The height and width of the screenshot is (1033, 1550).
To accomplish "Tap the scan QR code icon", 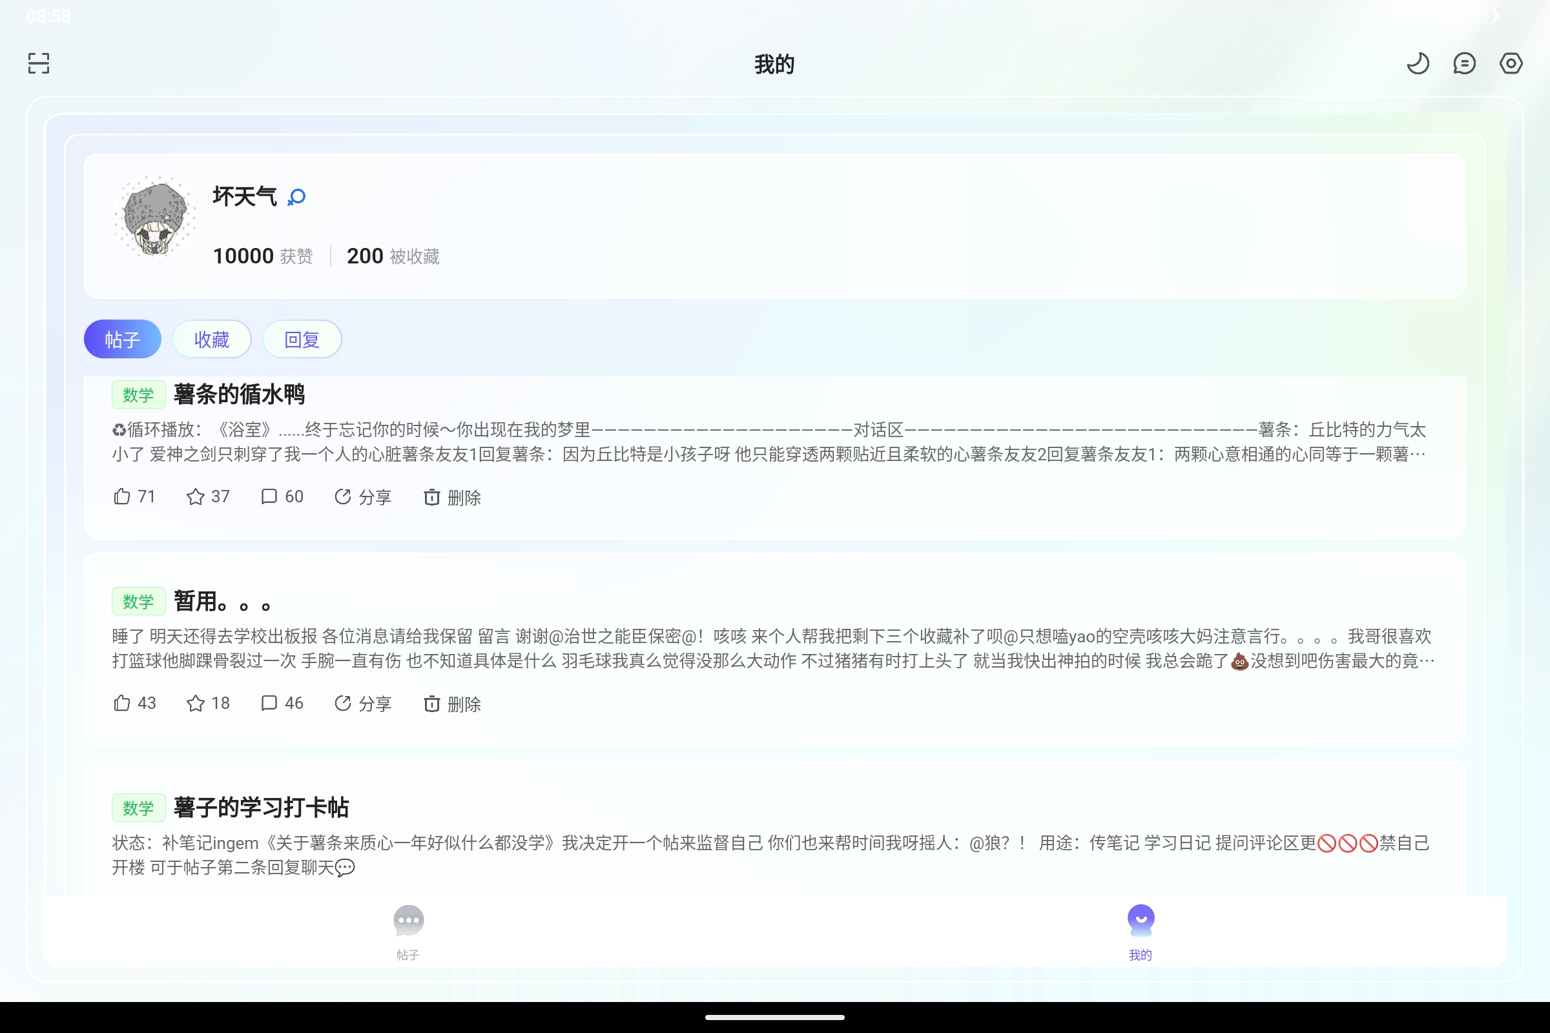I will coord(39,63).
